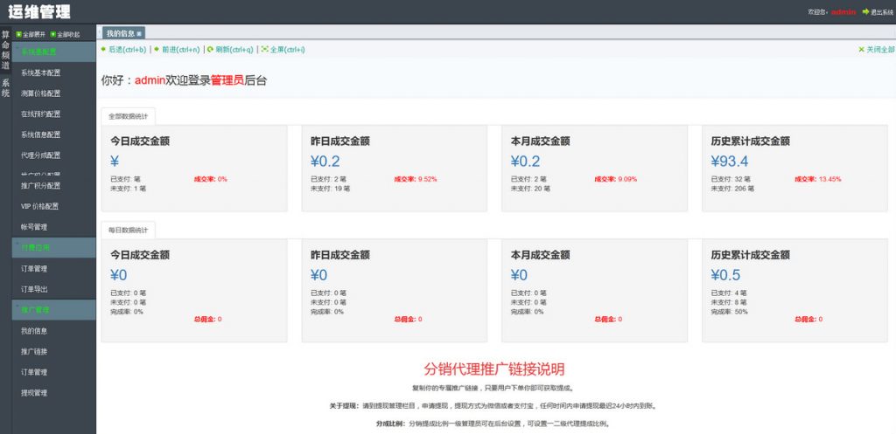896x434 pixels.
Task: Click the 全屏 fullscreen icon
Action: point(265,49)
